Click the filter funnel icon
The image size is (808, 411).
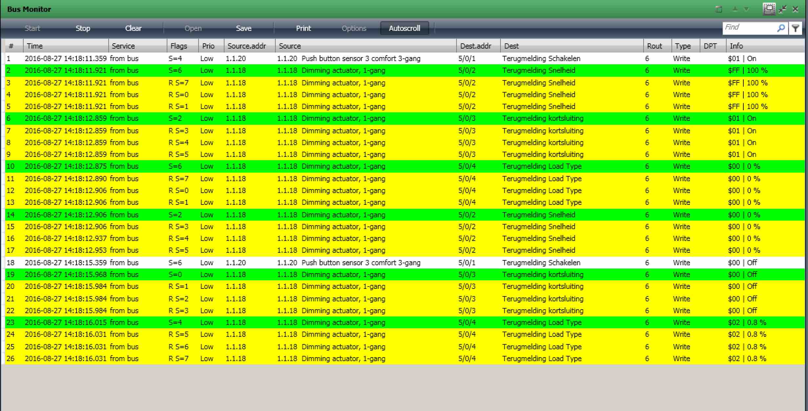tap(795, 28)
